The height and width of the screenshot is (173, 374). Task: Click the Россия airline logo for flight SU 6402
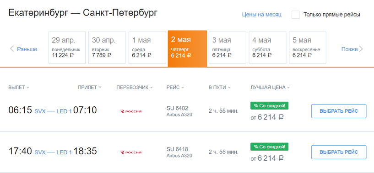point(130,111)
